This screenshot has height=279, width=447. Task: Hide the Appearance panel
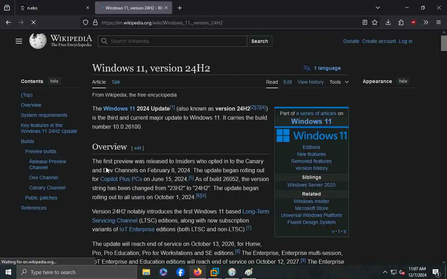403,81
